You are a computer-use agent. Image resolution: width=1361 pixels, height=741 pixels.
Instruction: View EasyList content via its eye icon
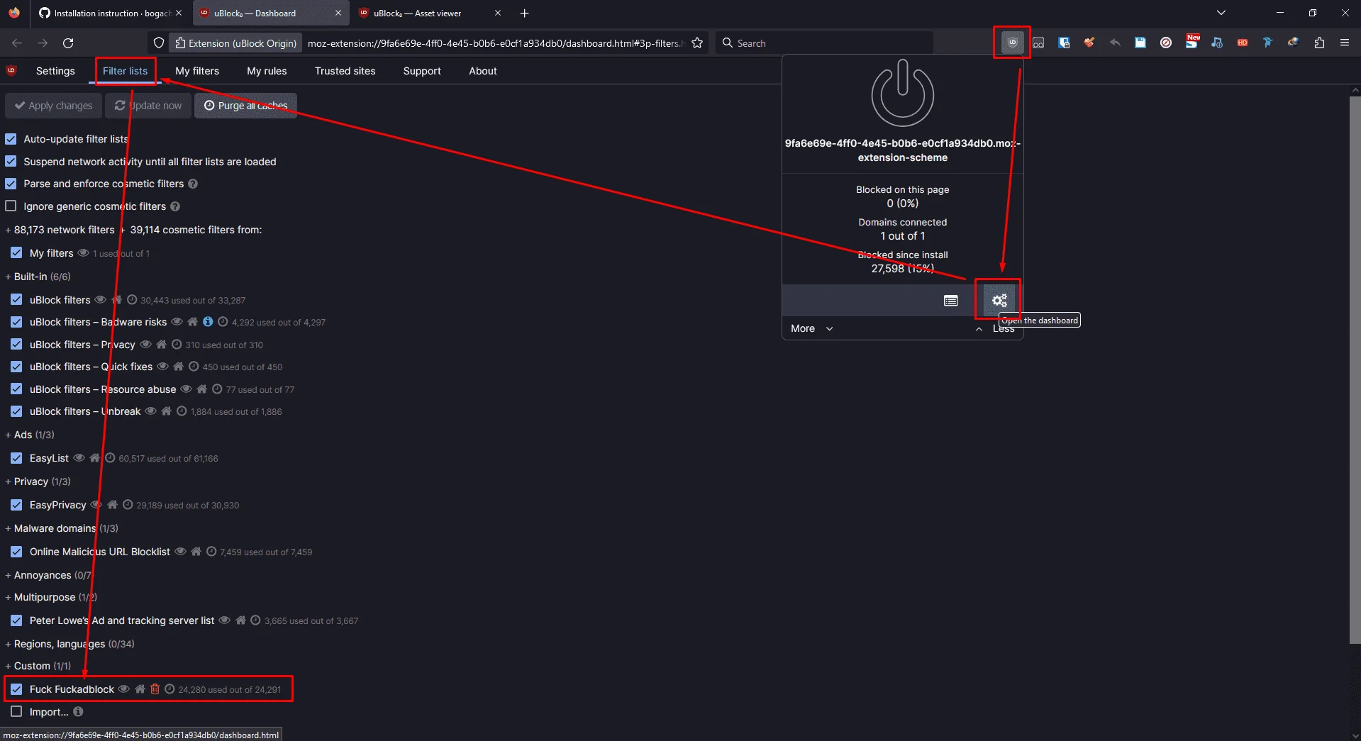[x=79, y=458]
